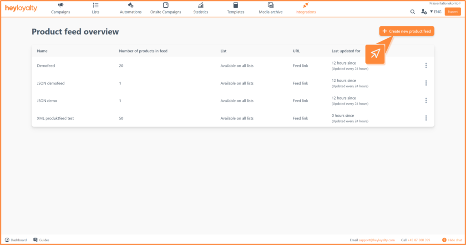Open Automations gear icon
466x245 pixels.
click(x=131, y=5)
